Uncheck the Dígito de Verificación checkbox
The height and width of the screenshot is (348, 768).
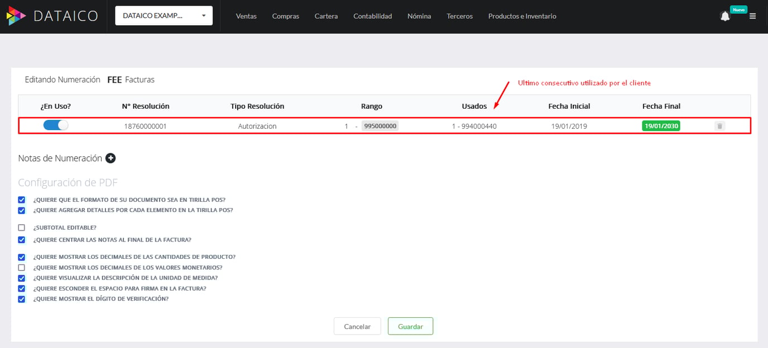(22, 299)
